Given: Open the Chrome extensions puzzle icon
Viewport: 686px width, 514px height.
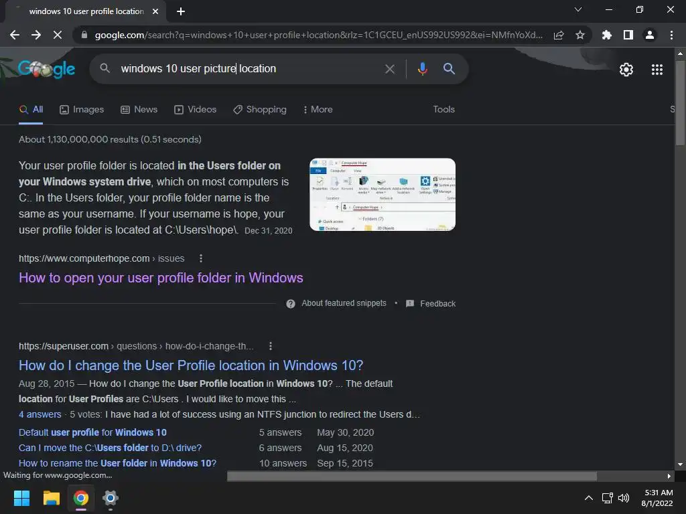Looking at the screenshot, I should (607, 35).
